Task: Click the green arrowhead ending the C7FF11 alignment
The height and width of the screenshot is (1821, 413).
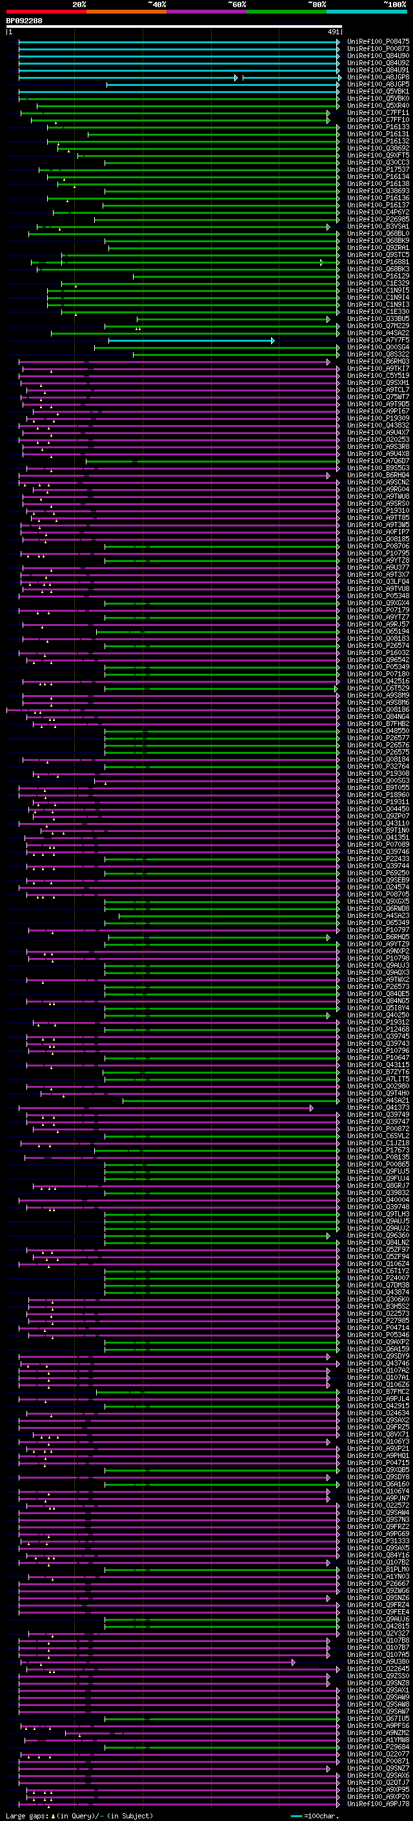Action: click(328, 113)
